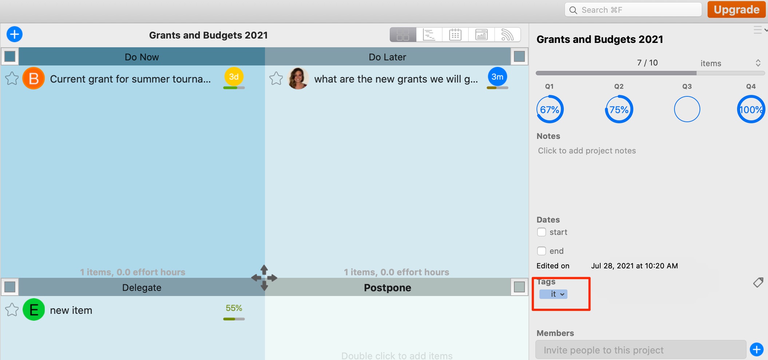The width and height of the screenshot is (768, 360).
Task: Click the Do Later quadrant header
Action: click(x=387, y=57)
